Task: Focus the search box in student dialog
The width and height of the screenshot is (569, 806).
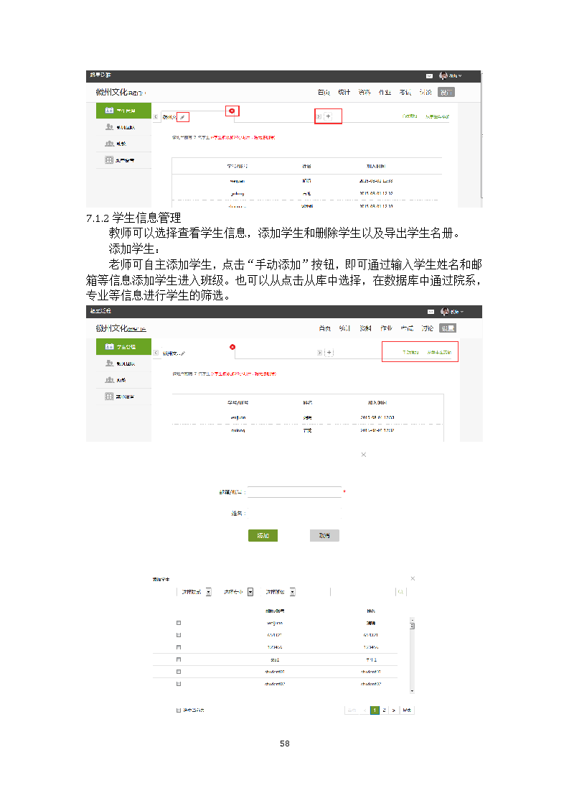Action: click(x=362, y=592)
